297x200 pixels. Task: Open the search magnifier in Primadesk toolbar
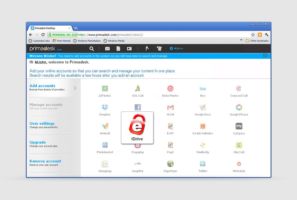tap(92, 49)
